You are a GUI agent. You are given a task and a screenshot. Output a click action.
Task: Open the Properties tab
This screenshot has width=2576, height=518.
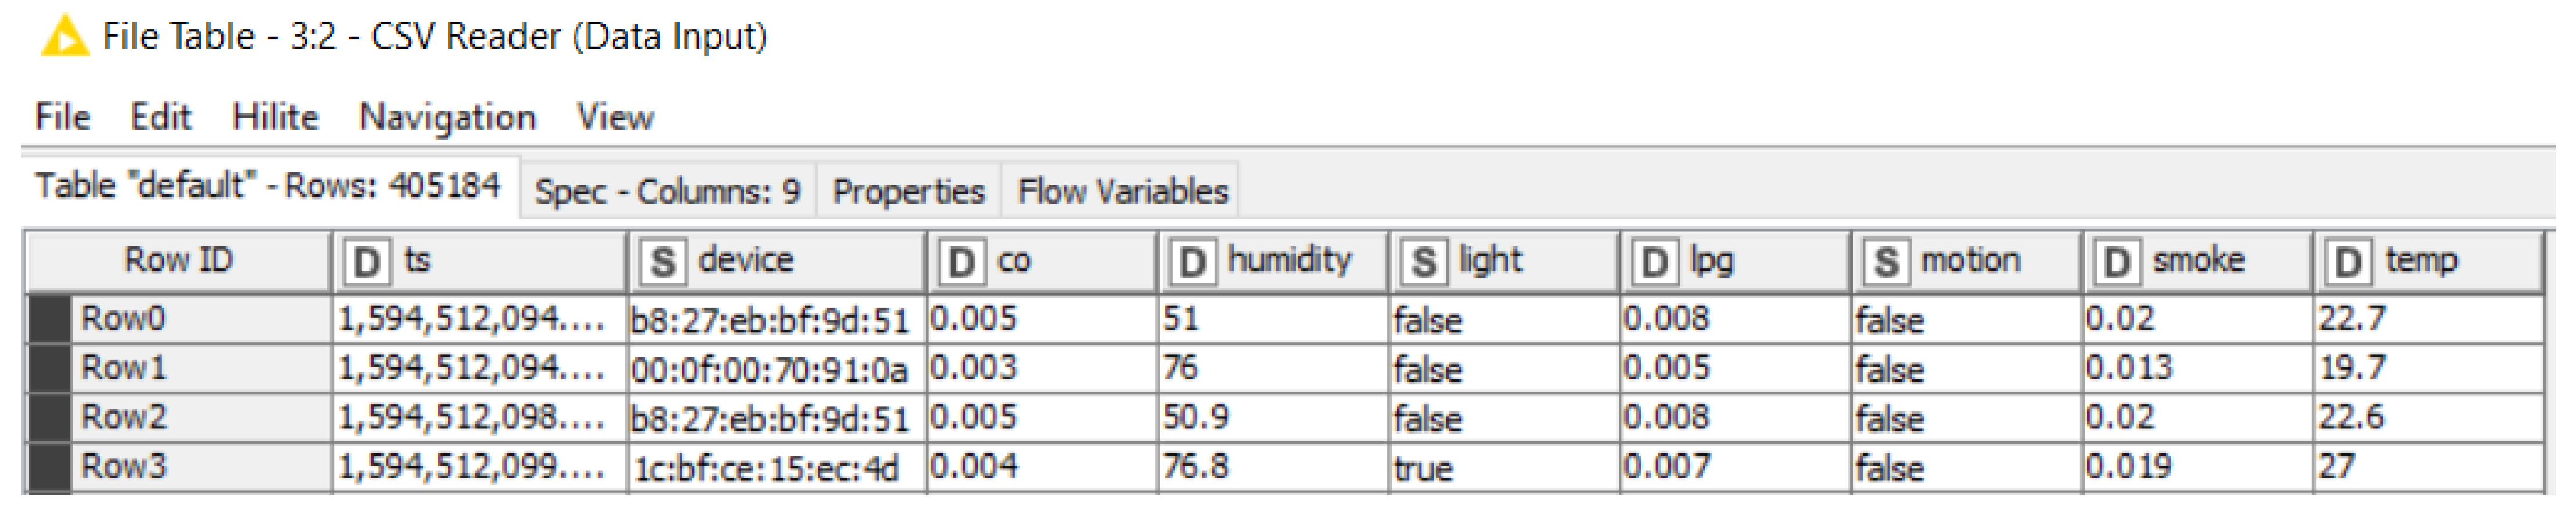click(908, 190)
